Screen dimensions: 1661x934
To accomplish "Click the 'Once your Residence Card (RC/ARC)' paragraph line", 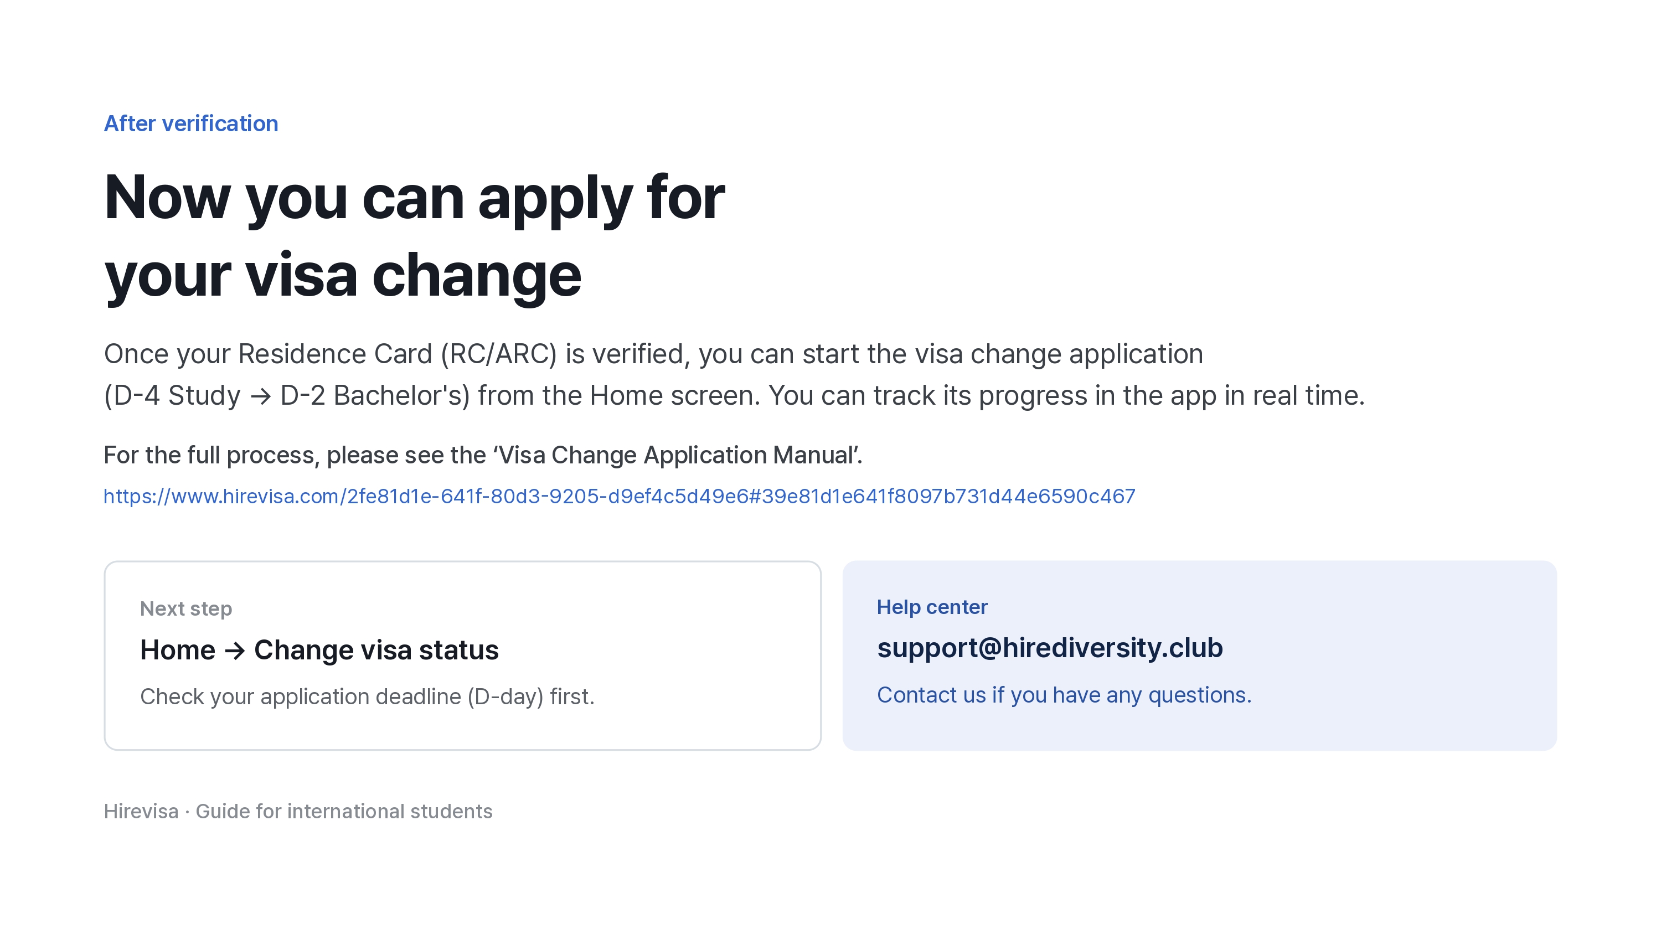I will coord(653,354).
